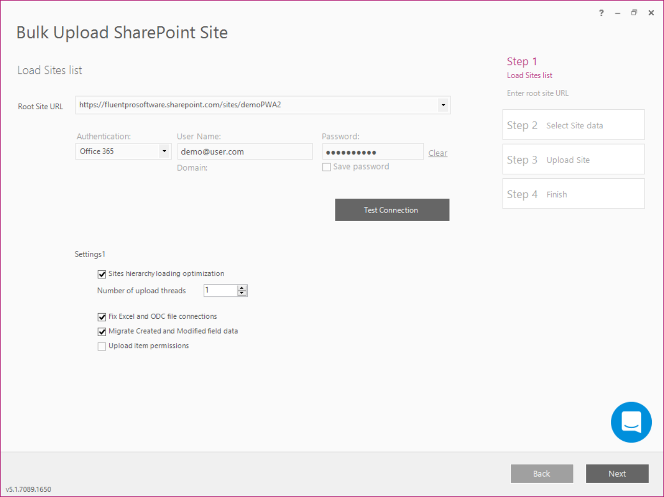Click the Back button

[542, 474]
